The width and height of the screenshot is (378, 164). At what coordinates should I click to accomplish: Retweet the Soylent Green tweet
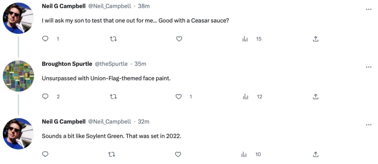[x=112, y=154]
